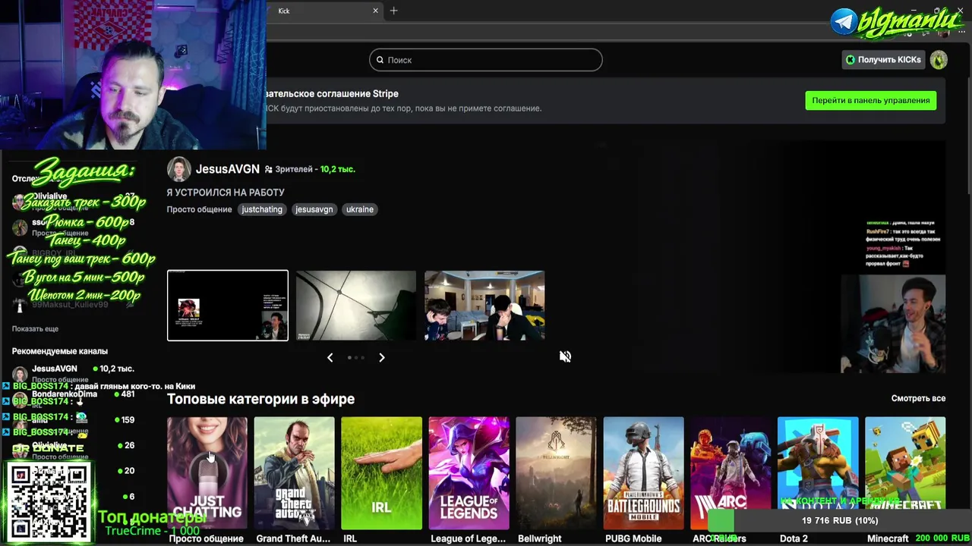972x546 pixels.
Task: Click viewer count 10,2 тыс. beside JesusAVGN
Action: pos(337,169)
